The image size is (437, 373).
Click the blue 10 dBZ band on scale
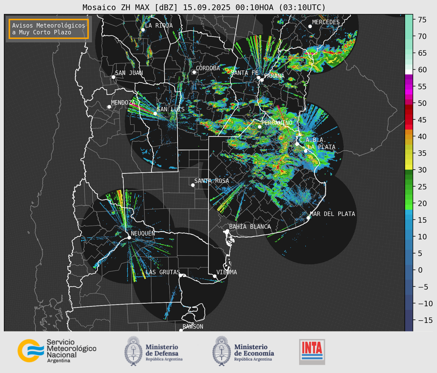(x=409, y=237)
